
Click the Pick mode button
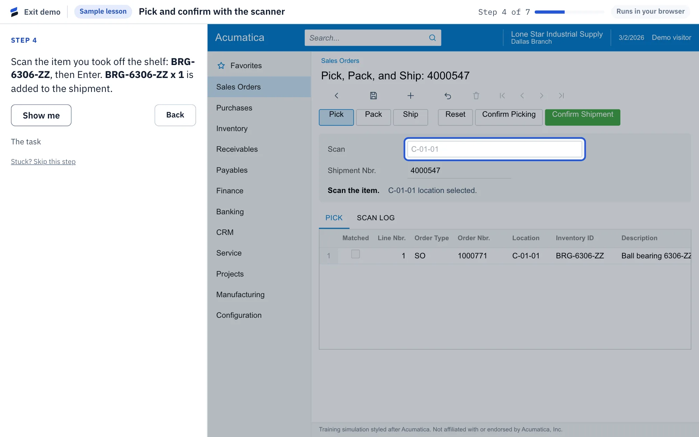pos(336,117)
